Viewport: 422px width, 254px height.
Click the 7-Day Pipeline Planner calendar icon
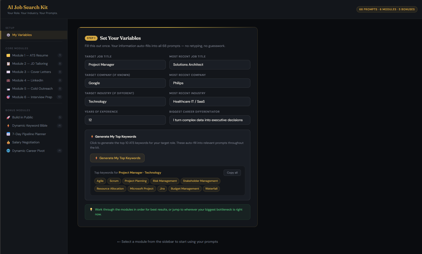coord(8,134)
